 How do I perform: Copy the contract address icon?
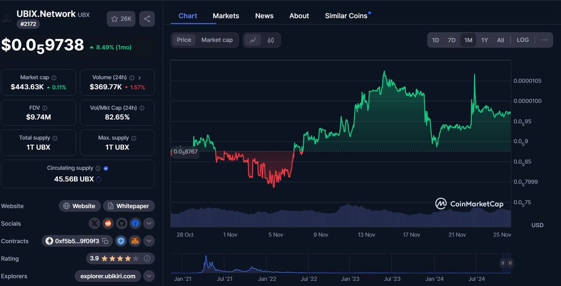pyautogui.click(x=105, y=241)
